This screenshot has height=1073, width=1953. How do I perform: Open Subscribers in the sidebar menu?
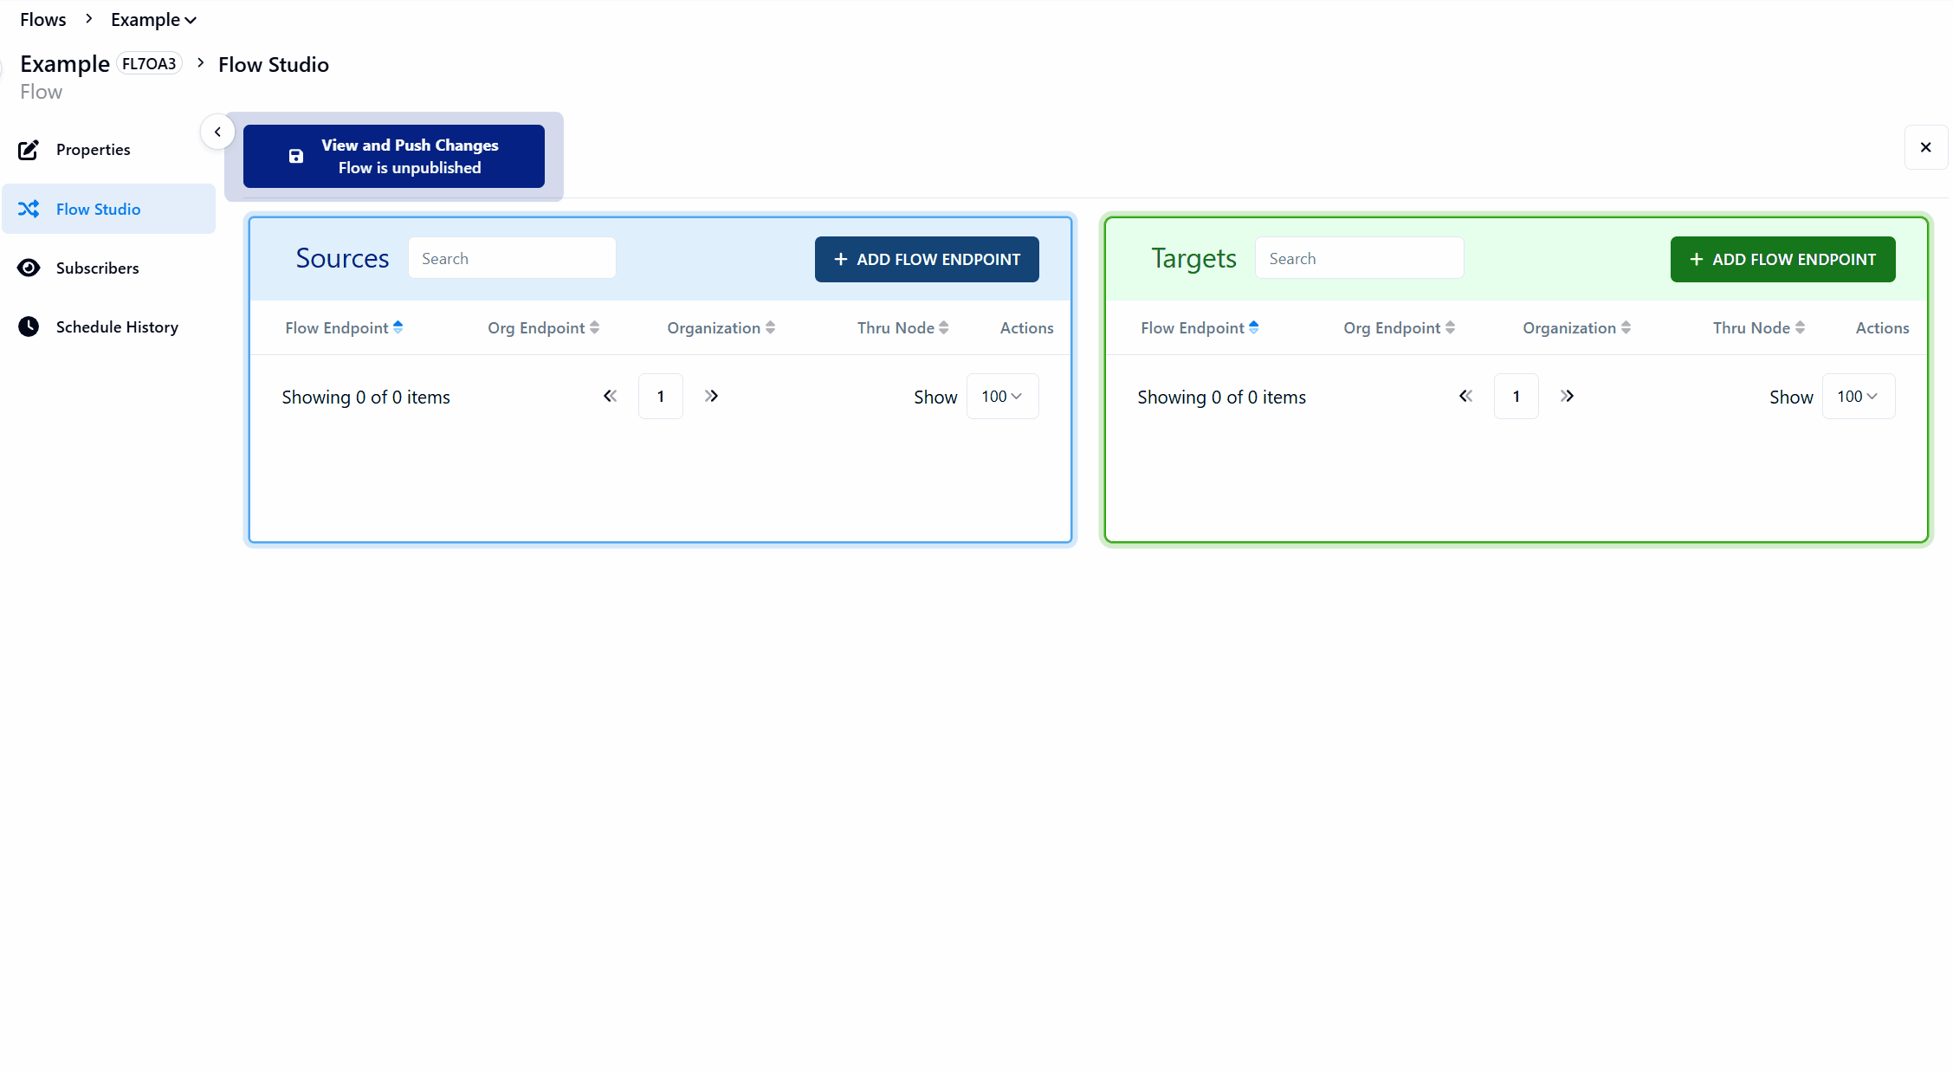point(97,268)
